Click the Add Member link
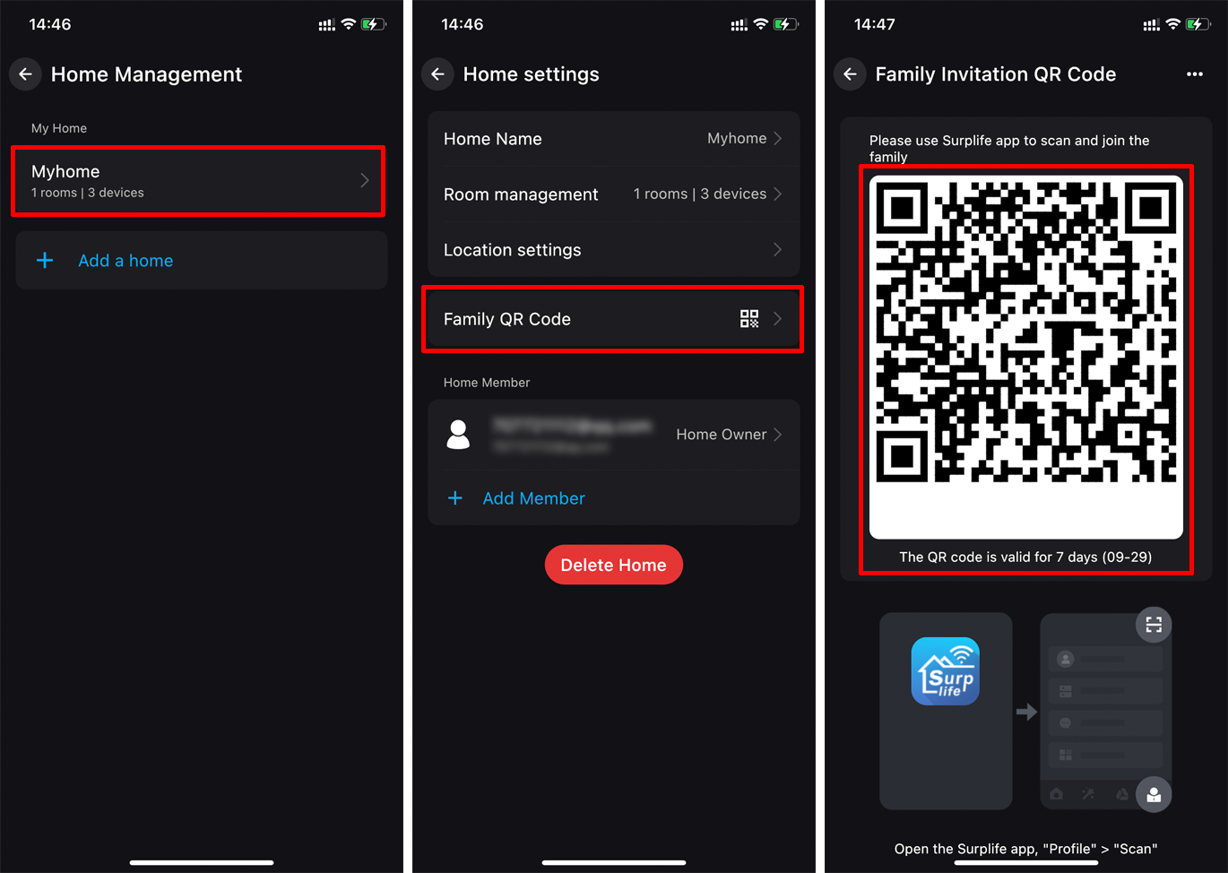This screenshot has height=873, width=1228. [533, 498]
